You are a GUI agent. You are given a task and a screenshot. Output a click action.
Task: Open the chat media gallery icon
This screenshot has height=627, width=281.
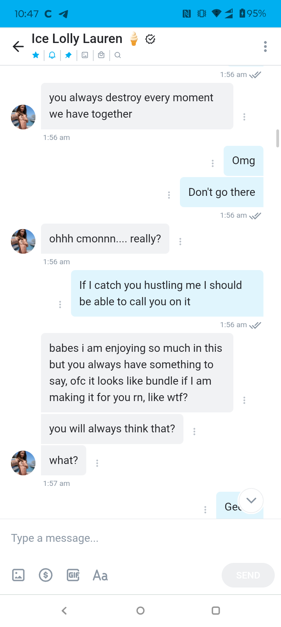[x=85, y=55]
